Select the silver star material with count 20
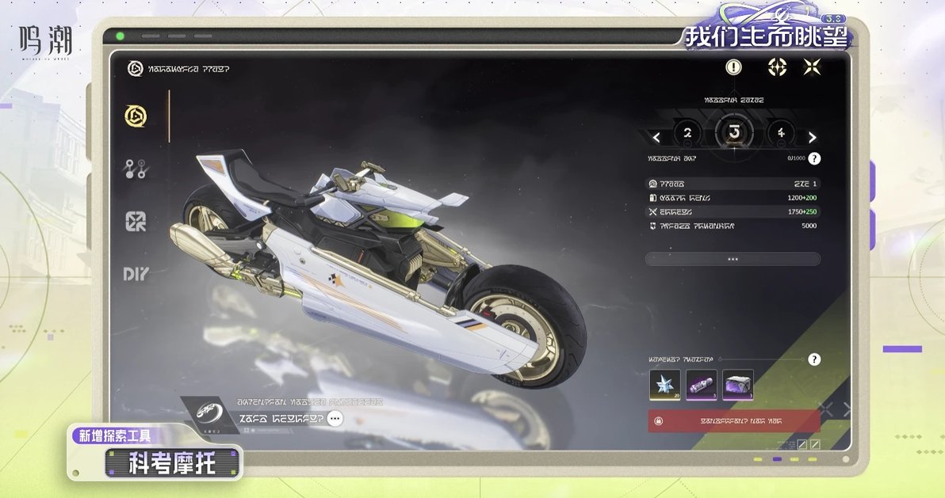 (665, 385)
